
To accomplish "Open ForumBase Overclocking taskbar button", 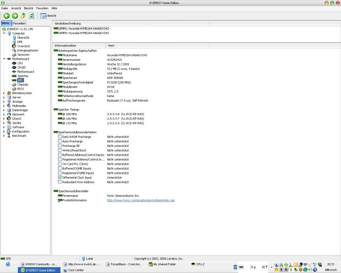I will [124, 264].
